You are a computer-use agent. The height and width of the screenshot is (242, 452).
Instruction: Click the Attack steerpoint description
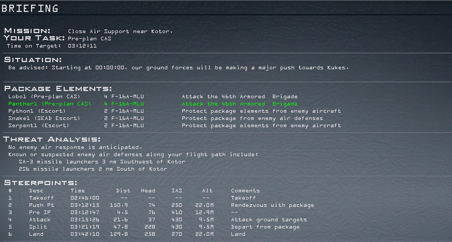(38, 220)
